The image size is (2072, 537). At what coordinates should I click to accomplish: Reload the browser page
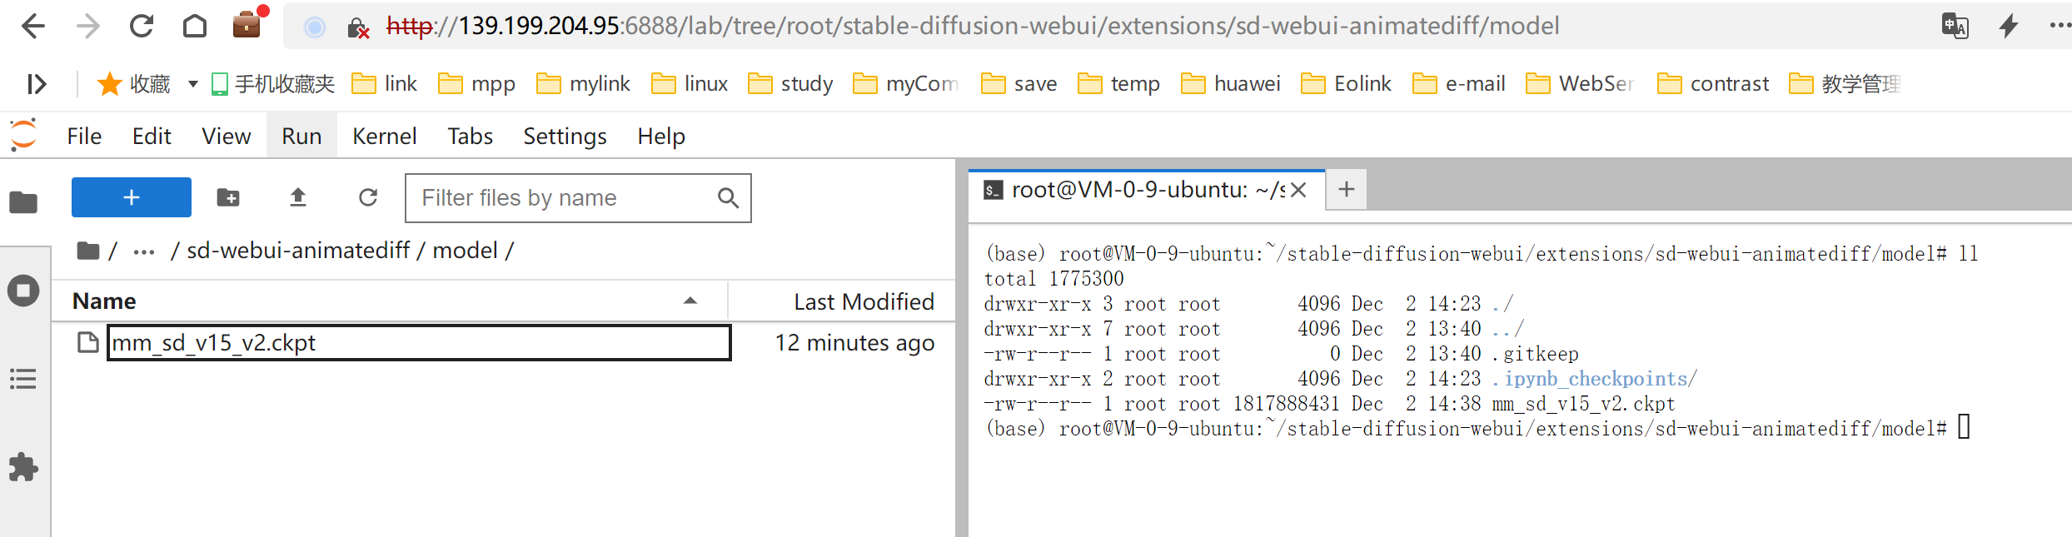(x=142, y=27)
